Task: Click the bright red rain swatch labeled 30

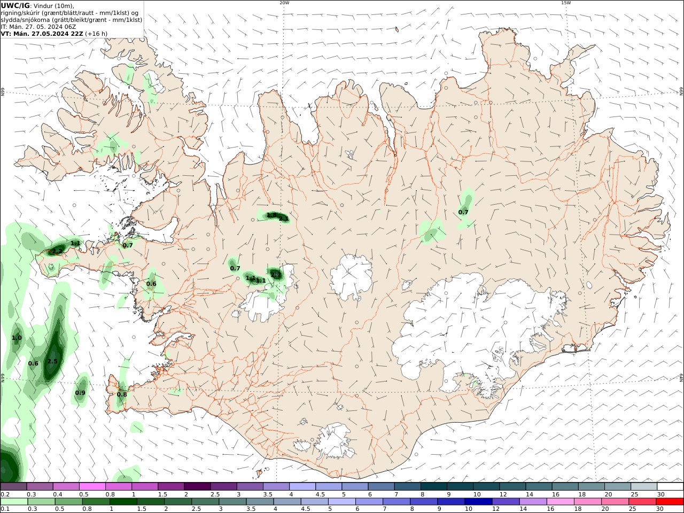Action: pyautogui.click(x=670, y=502)
